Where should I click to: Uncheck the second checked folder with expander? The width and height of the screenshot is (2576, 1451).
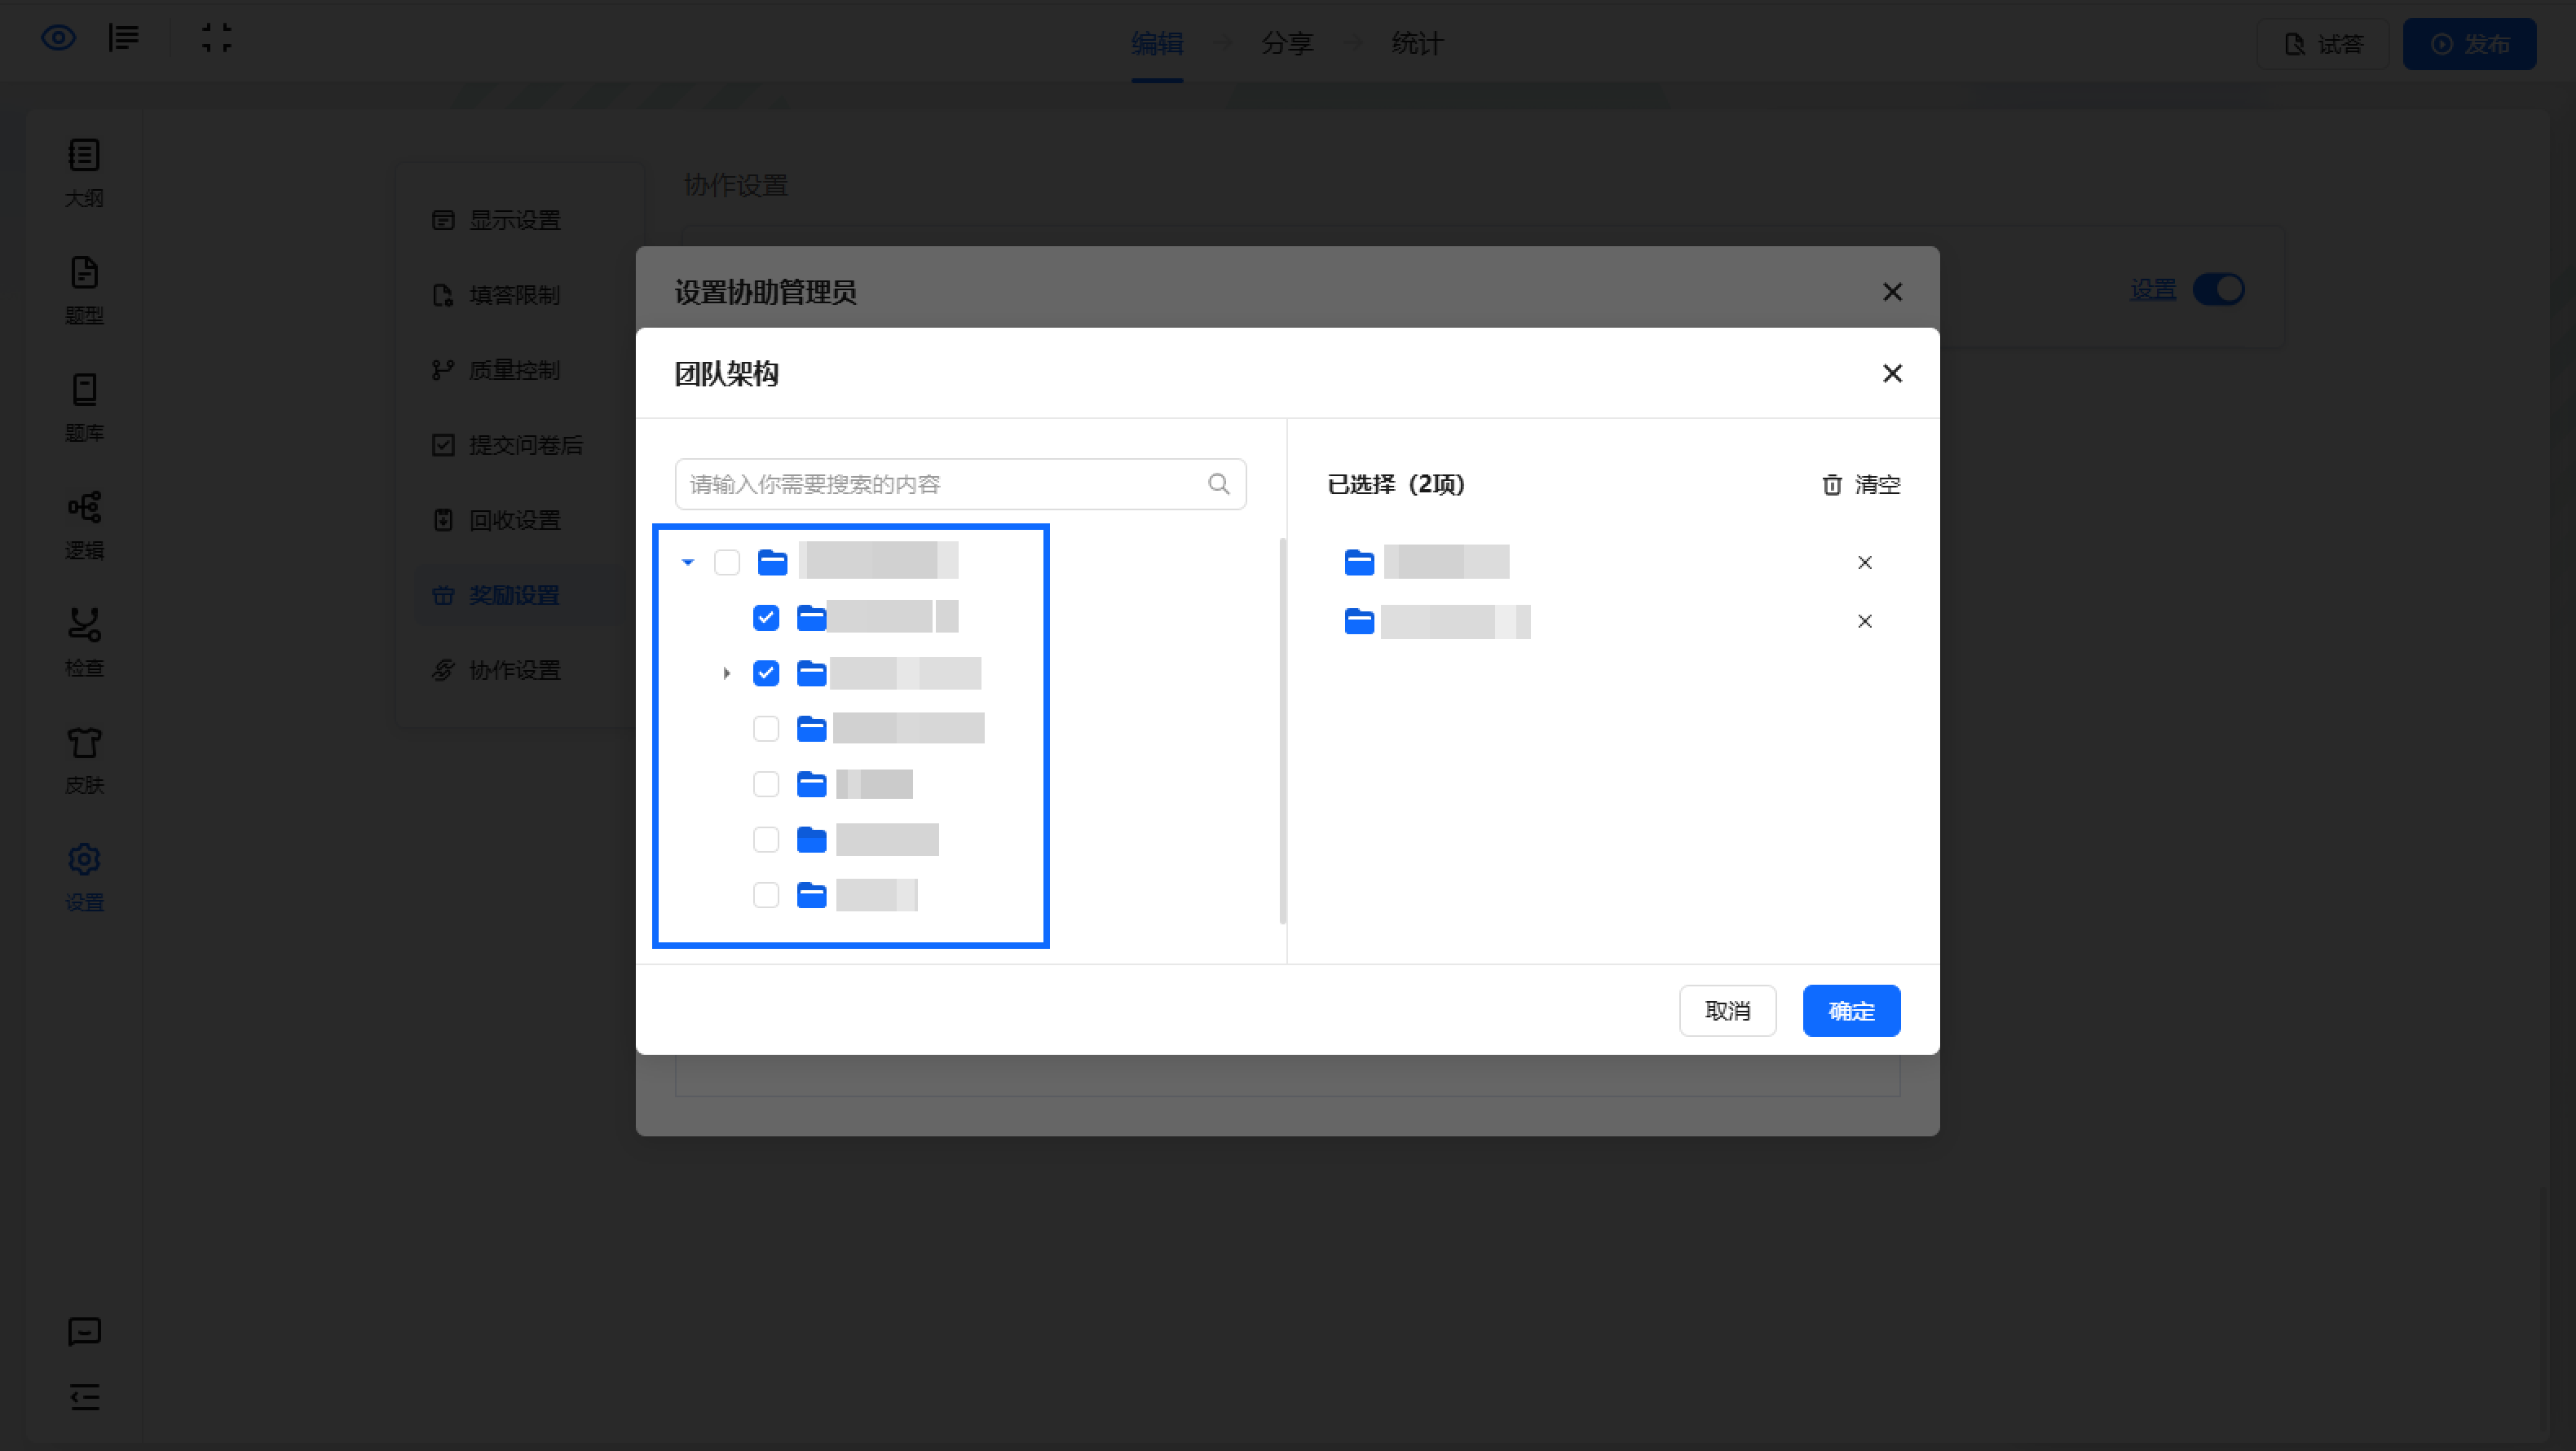(766, 673)
